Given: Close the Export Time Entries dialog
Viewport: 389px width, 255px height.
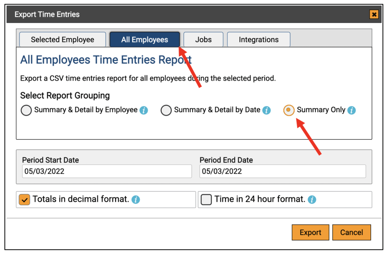Looking at the screenshot, I should click(374, 15).
